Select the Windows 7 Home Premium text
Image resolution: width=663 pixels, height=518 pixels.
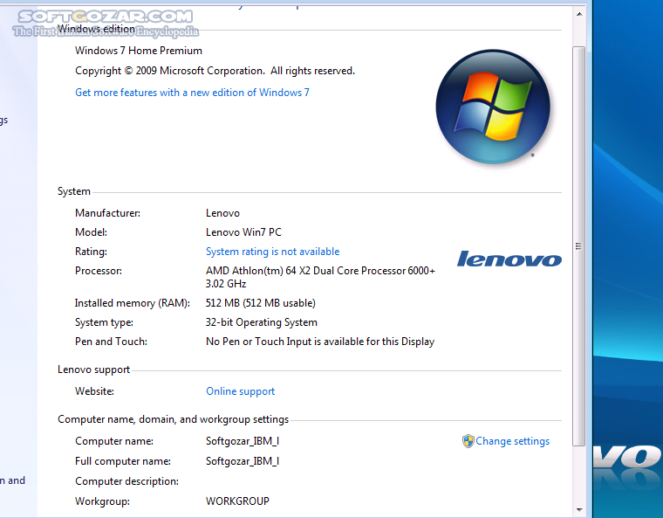coord(139,51)
